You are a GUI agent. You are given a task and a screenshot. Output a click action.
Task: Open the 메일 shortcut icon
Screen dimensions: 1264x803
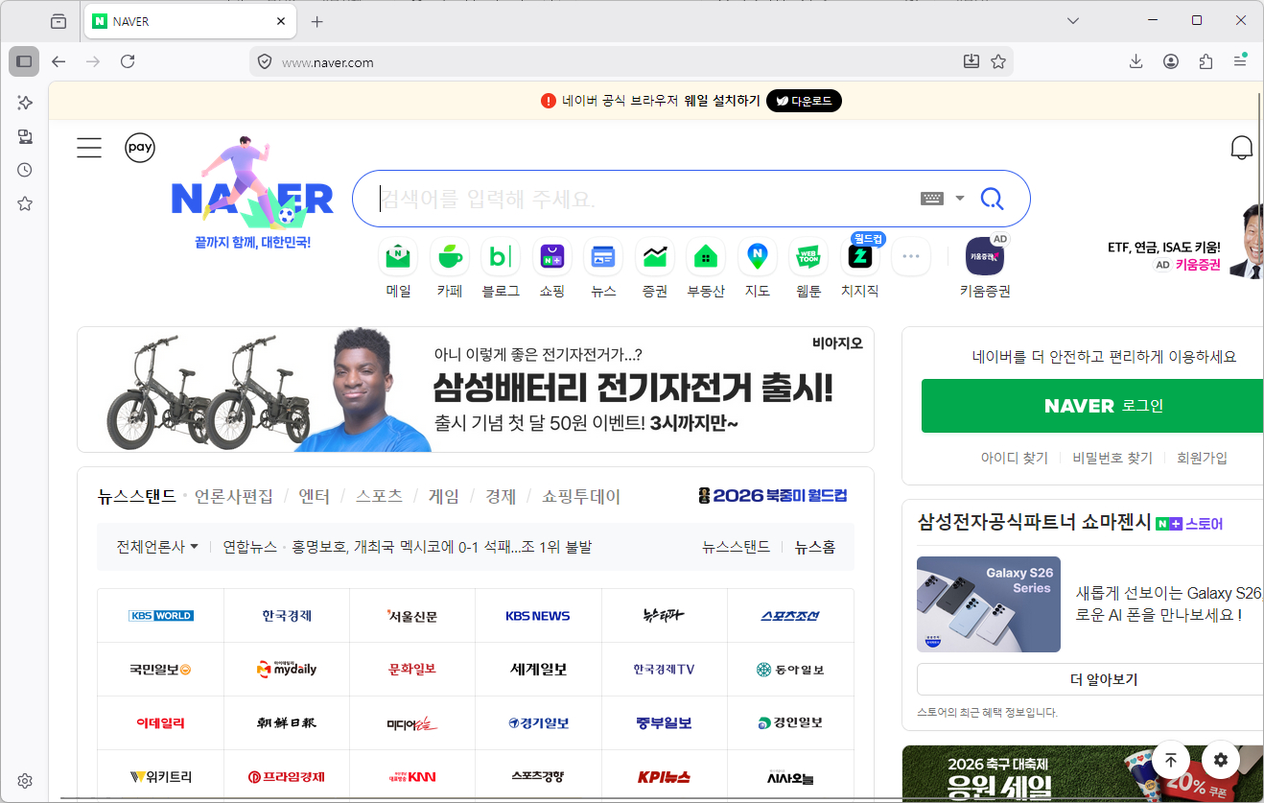pos(398,256)
